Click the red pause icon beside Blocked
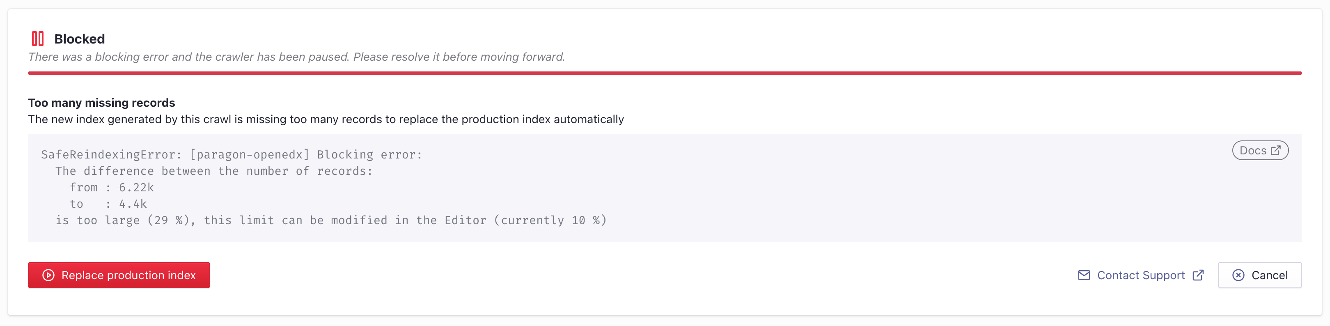Viewport: 1330px width, 326px height. 38,38
